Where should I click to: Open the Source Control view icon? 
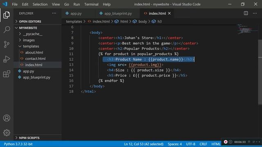7,45
